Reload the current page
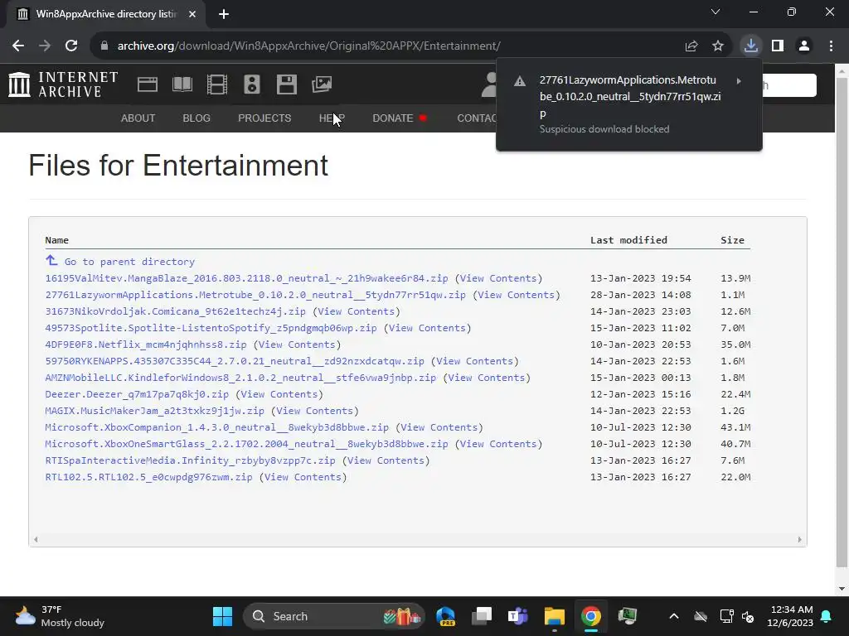Screen dimensions: 849x636 click(71, 46)
